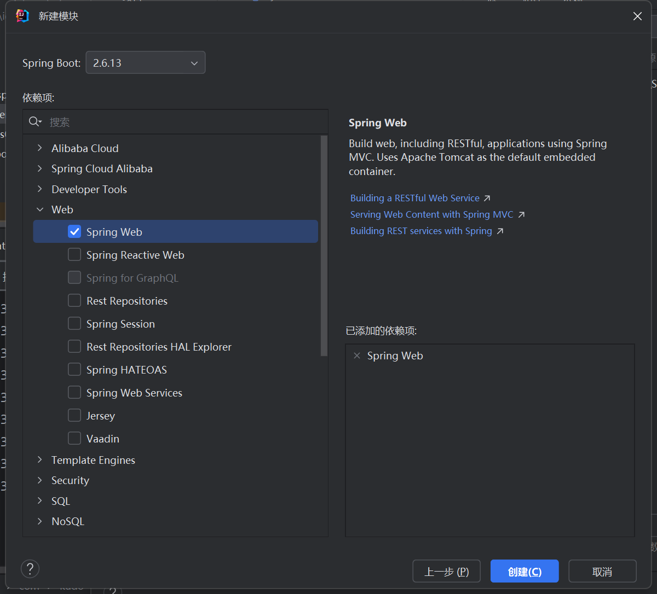Remove Spring Web using the X icon
This screenshot has height=594, width=657.
coord(357,356)
